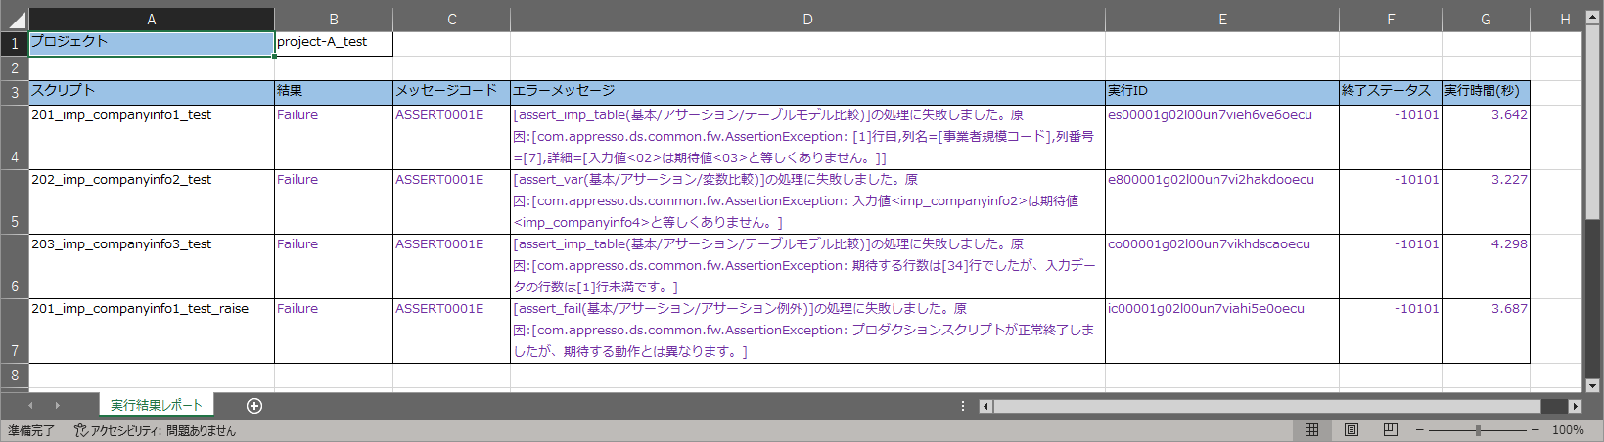This screenshot has width=1604, height=442.
Task: Switch to Page Break Preview icon
Action: [x=1391, y=430]
